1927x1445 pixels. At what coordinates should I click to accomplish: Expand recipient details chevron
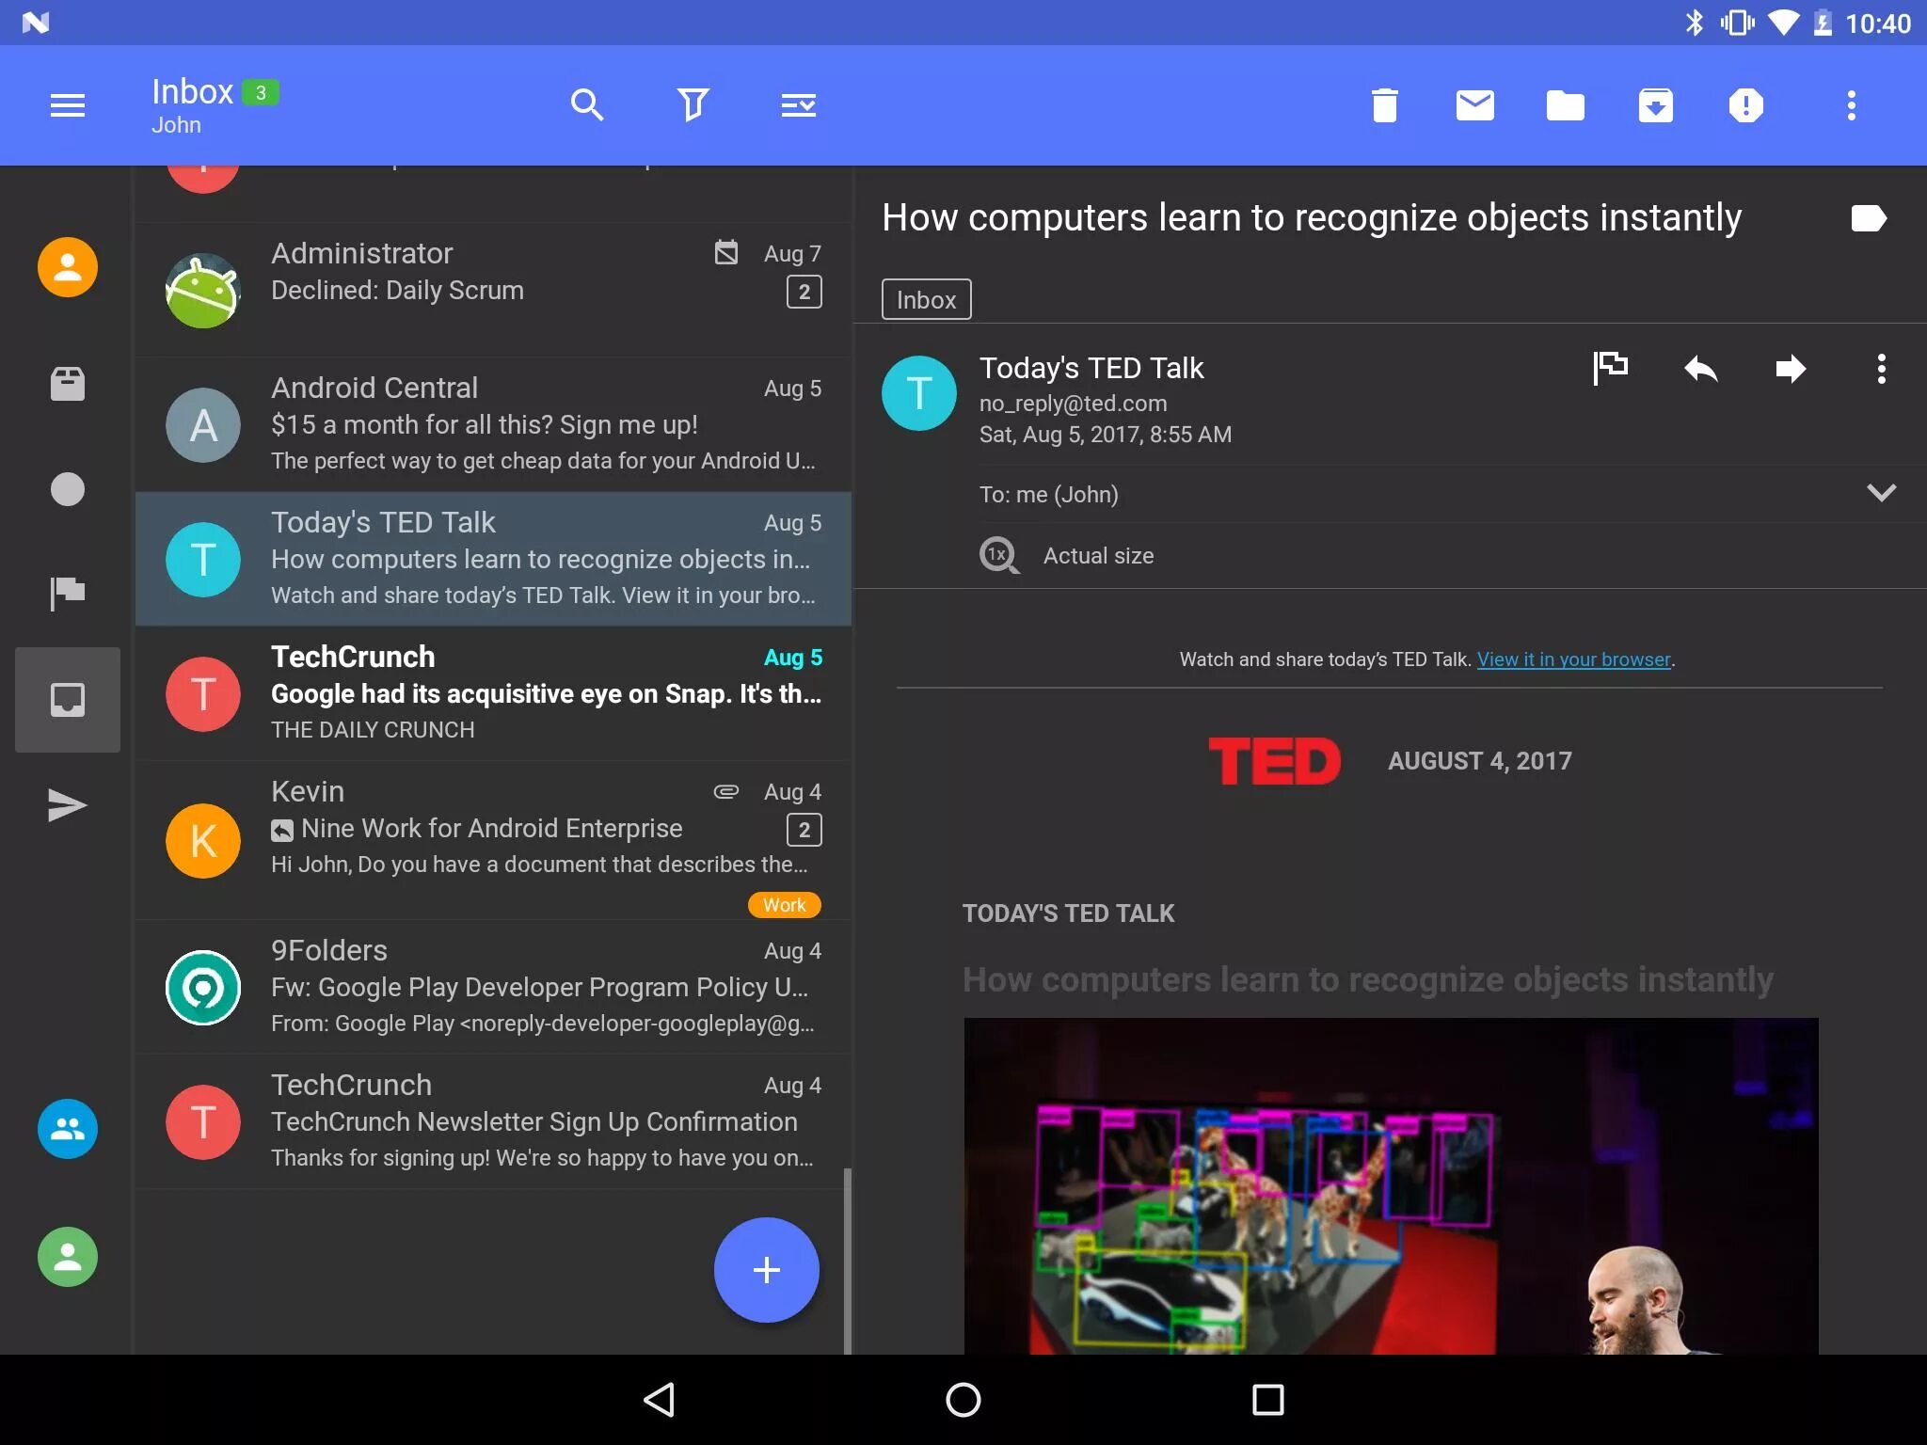1881,493
